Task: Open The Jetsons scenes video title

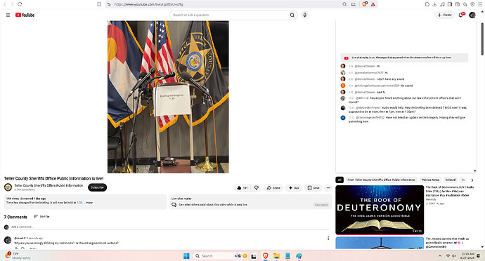Action: (x=447, y=243)
